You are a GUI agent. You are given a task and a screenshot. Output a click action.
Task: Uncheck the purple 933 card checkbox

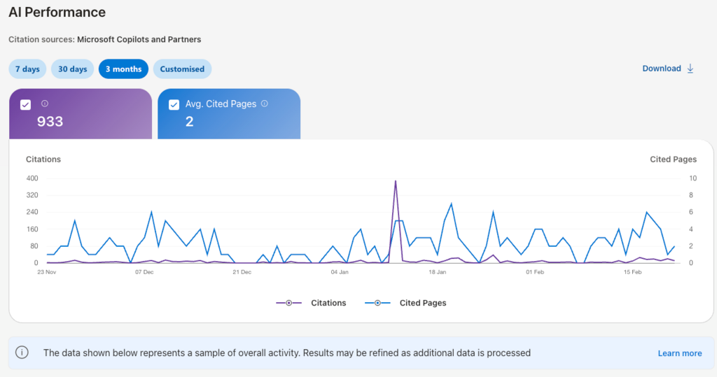tap(26, 105)
